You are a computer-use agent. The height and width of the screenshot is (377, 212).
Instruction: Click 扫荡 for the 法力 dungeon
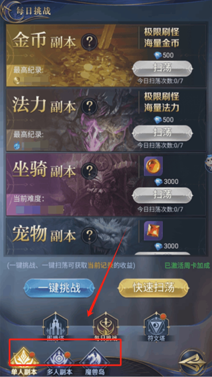tap(163, 133)
